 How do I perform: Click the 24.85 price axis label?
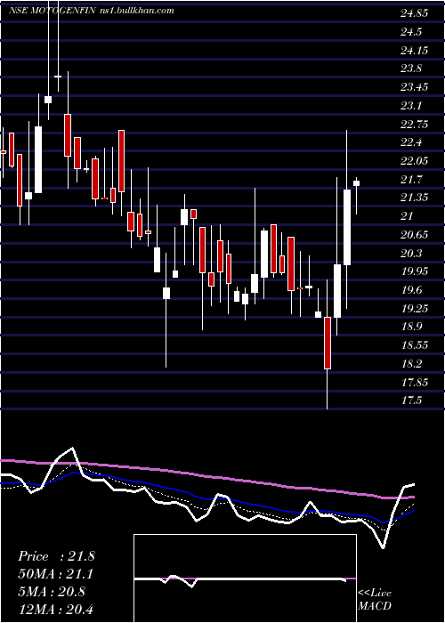414,13
